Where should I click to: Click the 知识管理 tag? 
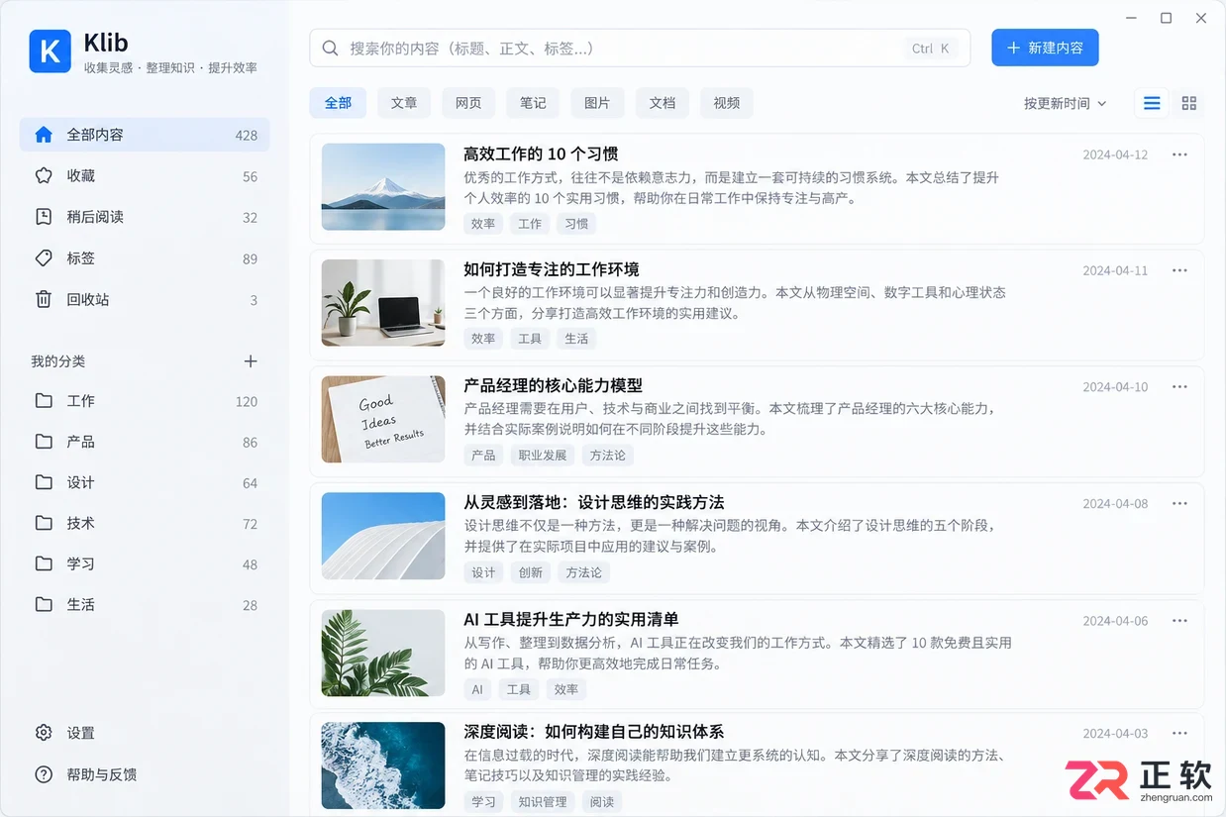tap(543, 802)
